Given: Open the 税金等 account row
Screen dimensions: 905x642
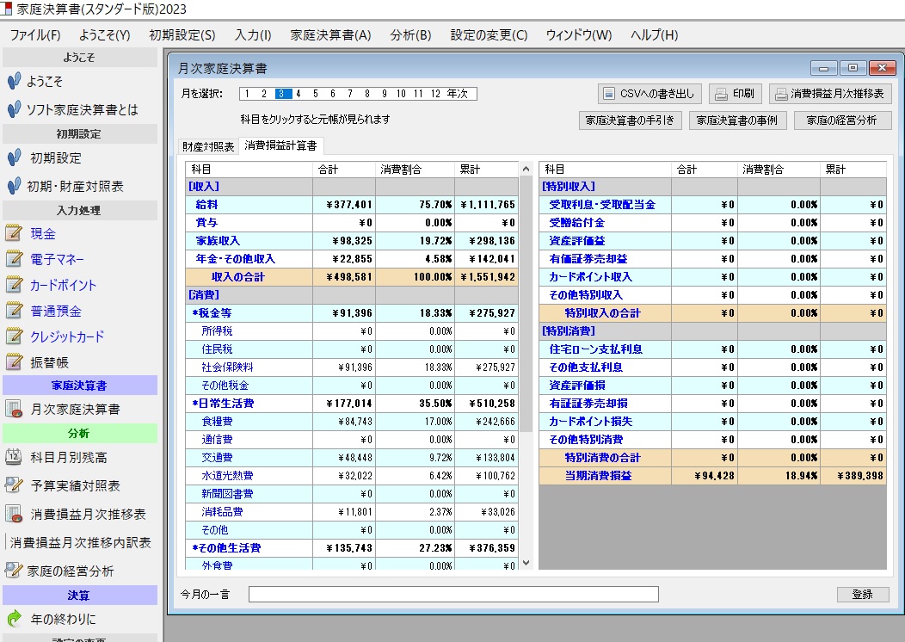Looking at the screenshot, I should (215, 313).
